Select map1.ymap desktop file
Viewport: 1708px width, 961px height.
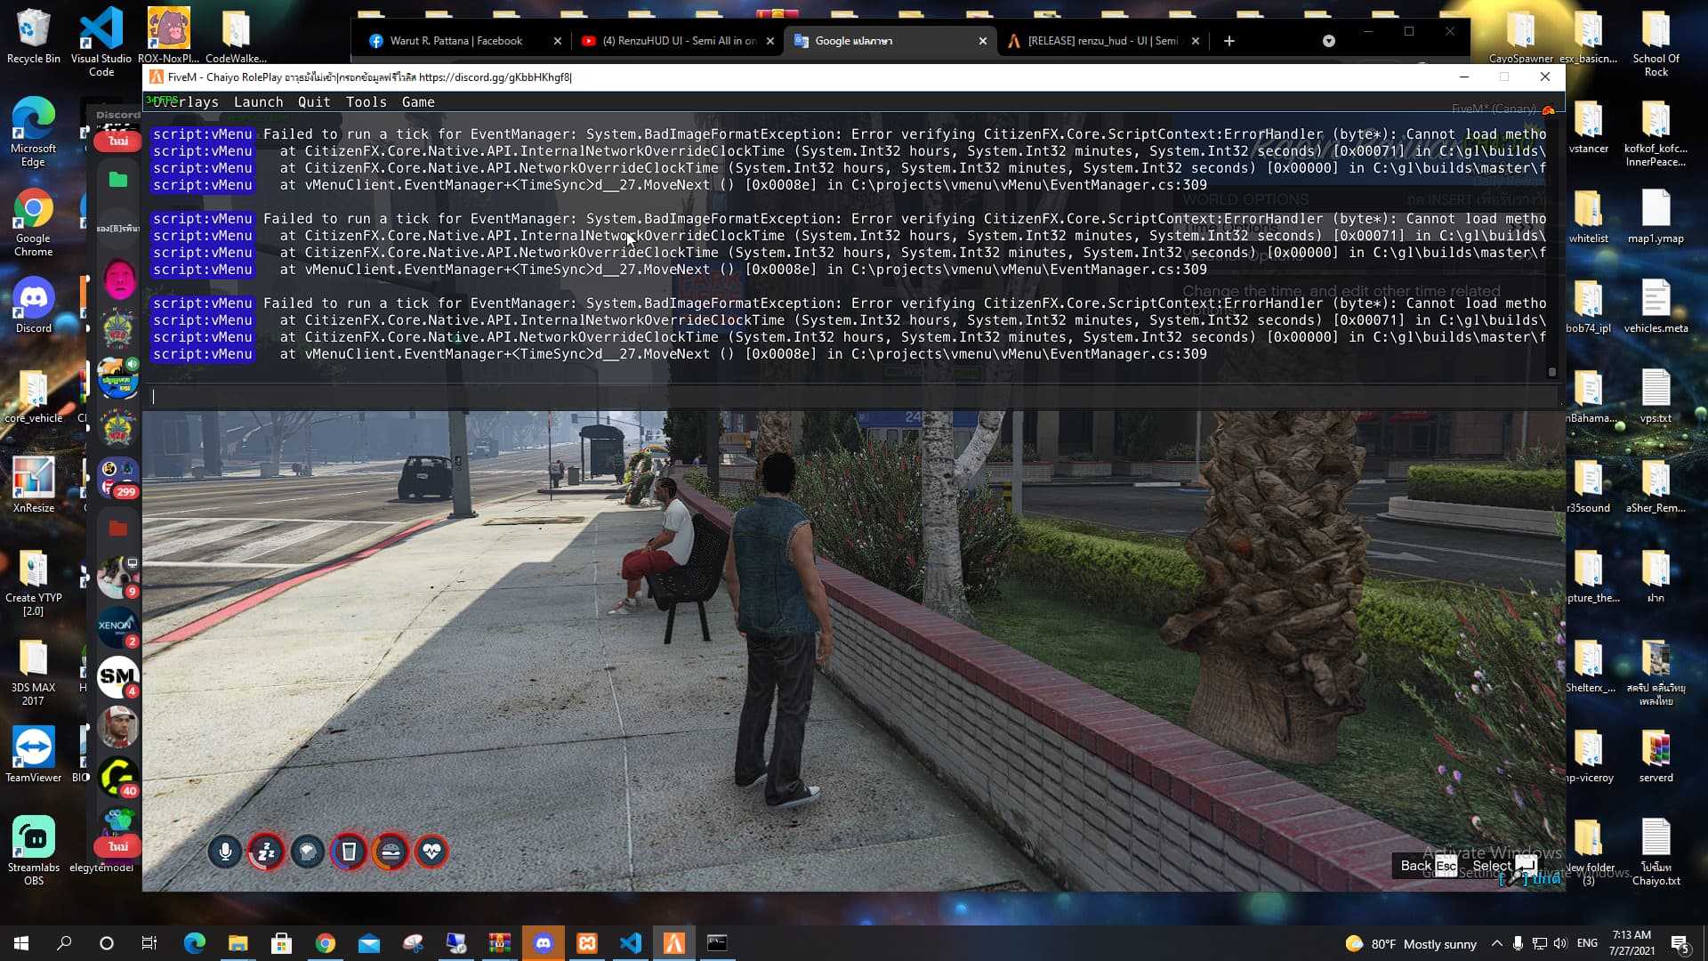pos(1656,215)
